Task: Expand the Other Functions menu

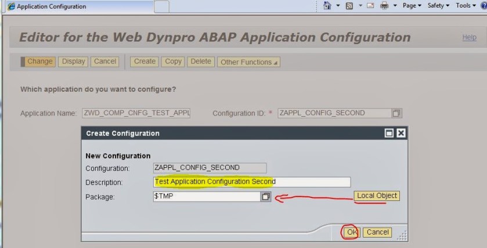Action: pos(248,62)
